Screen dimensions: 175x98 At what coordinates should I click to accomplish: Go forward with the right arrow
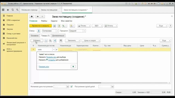[42, 17]
